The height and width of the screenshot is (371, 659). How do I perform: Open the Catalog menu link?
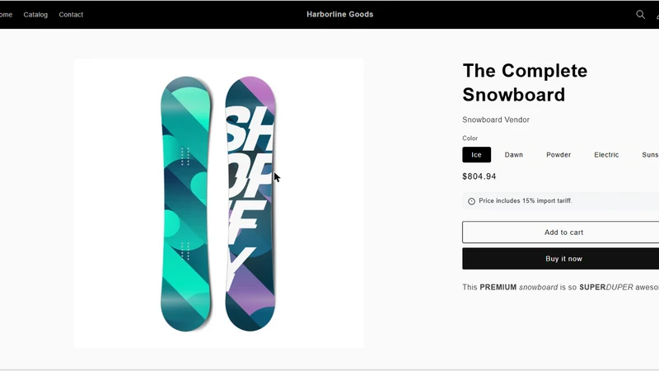(x=35, y=15)
